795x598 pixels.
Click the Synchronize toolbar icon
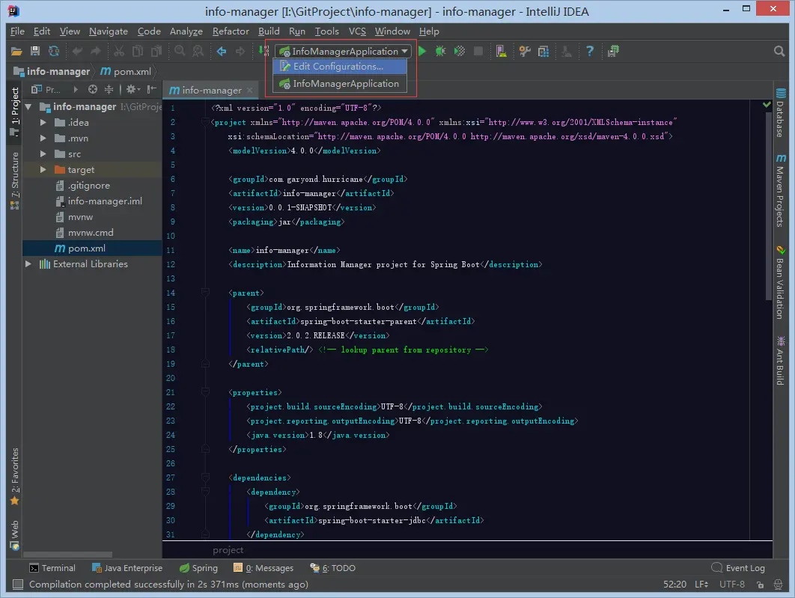tap(54, 51)
